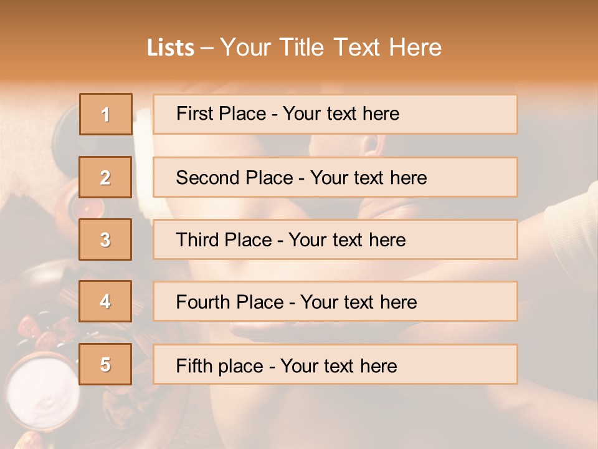Select the number 4 box
The width and height of the screenshot is (598, 449).
[106, 301]
